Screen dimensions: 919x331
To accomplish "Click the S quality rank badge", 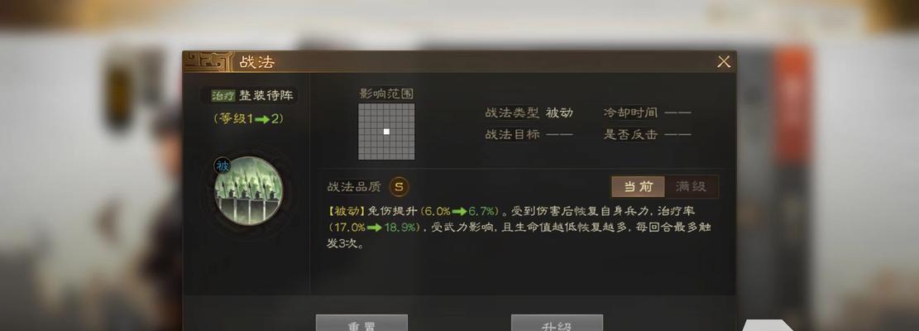I will pyautogui.click(x=400, y=187).
